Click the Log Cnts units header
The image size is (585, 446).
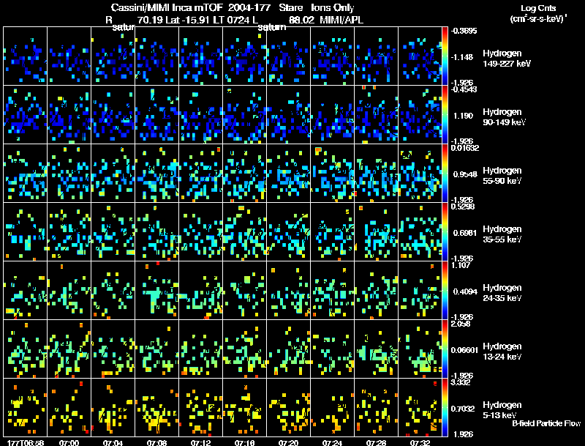pyautogui.click(x=538, y=13)
